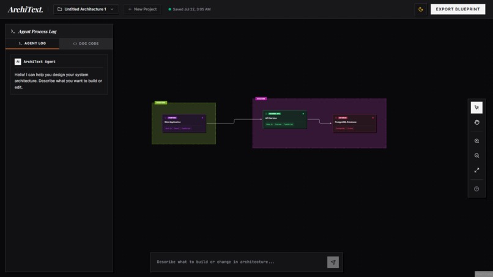Zoom out of the canvas

coord(476,156)
